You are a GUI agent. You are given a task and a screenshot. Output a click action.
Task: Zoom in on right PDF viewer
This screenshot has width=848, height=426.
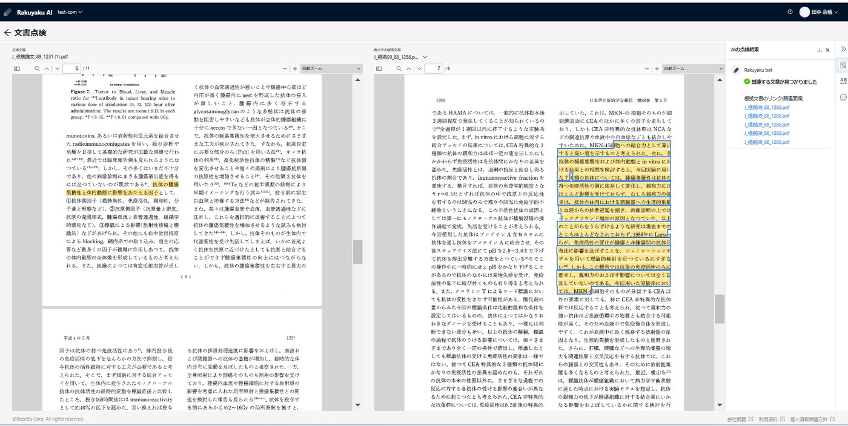(657, 69)
